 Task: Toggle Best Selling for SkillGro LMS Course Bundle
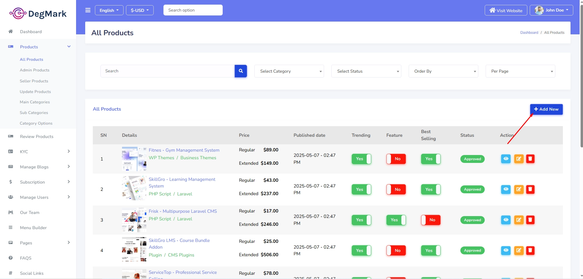tap(431, 250)
